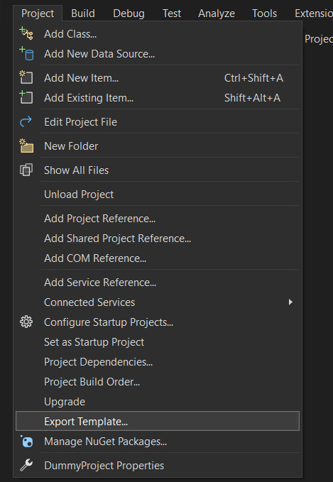Click the Configure Startup Projects gear icon
The image size is (333, 482).
[26, 322]
